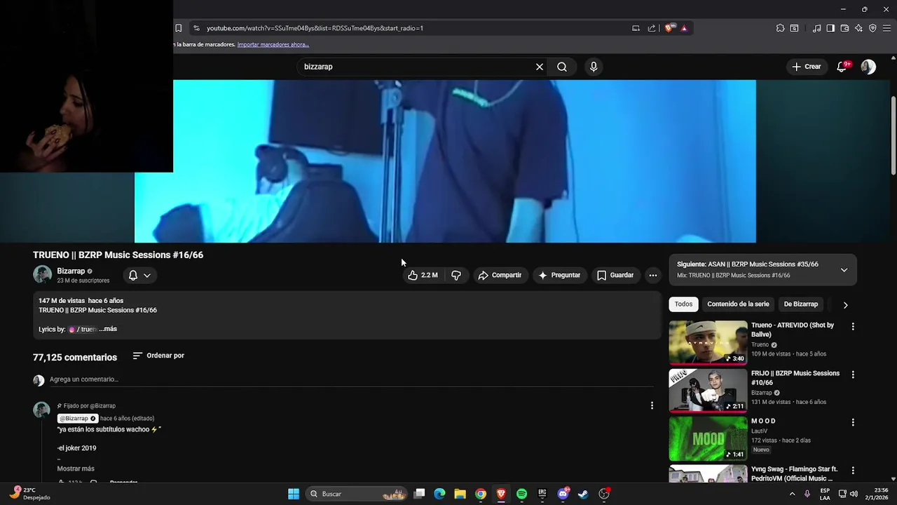Open the Trueno - ATREVIDO thumbnail
Viewport: 897px width, 505px height.
pos(708,342)
